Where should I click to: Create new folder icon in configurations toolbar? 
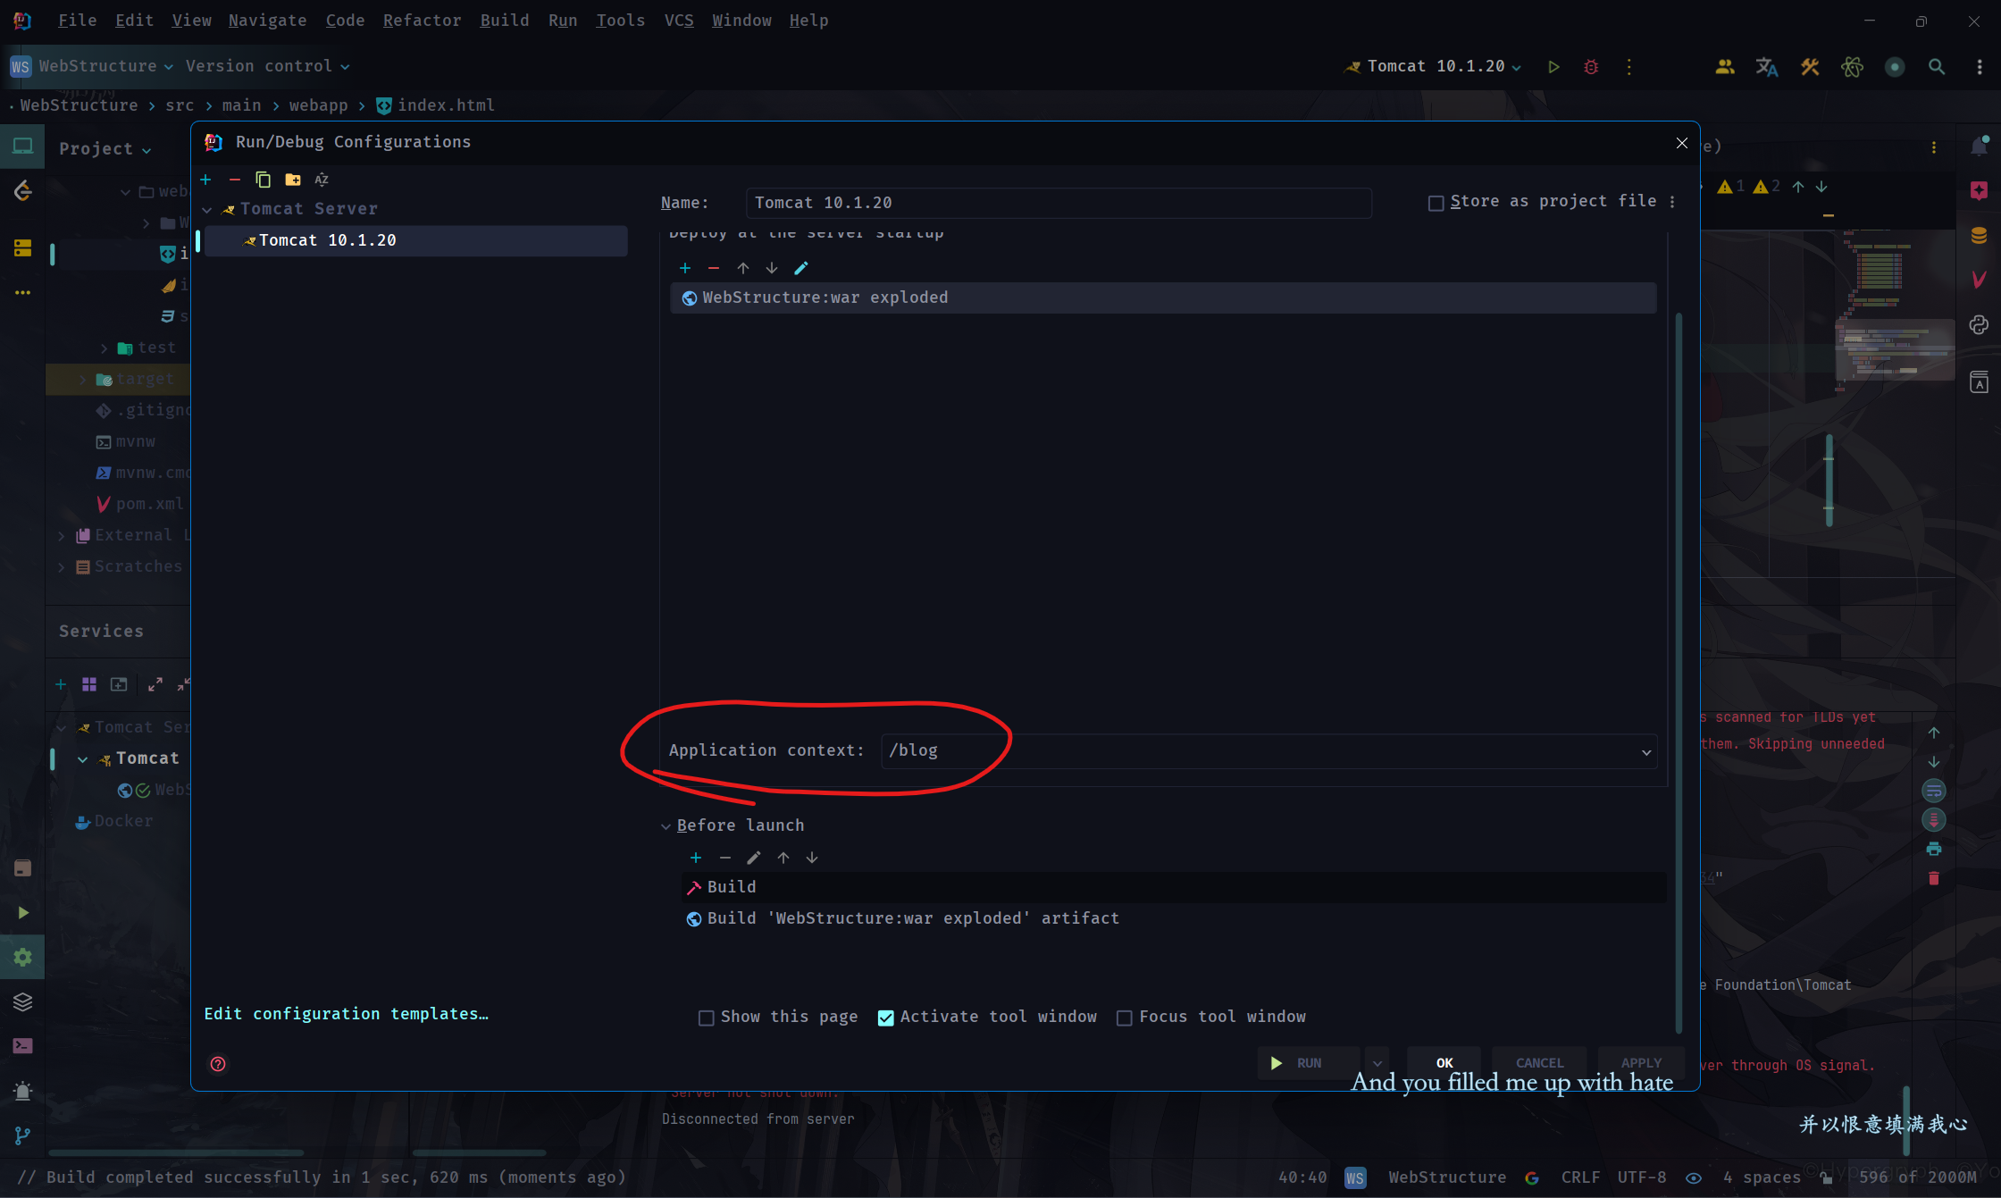coord(292,180)
